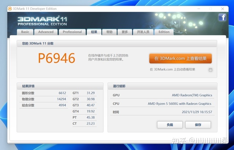This screenshot has height=150, width=234.
Task: Click the orange view results on 3DMark.com button
Action: 180,58
